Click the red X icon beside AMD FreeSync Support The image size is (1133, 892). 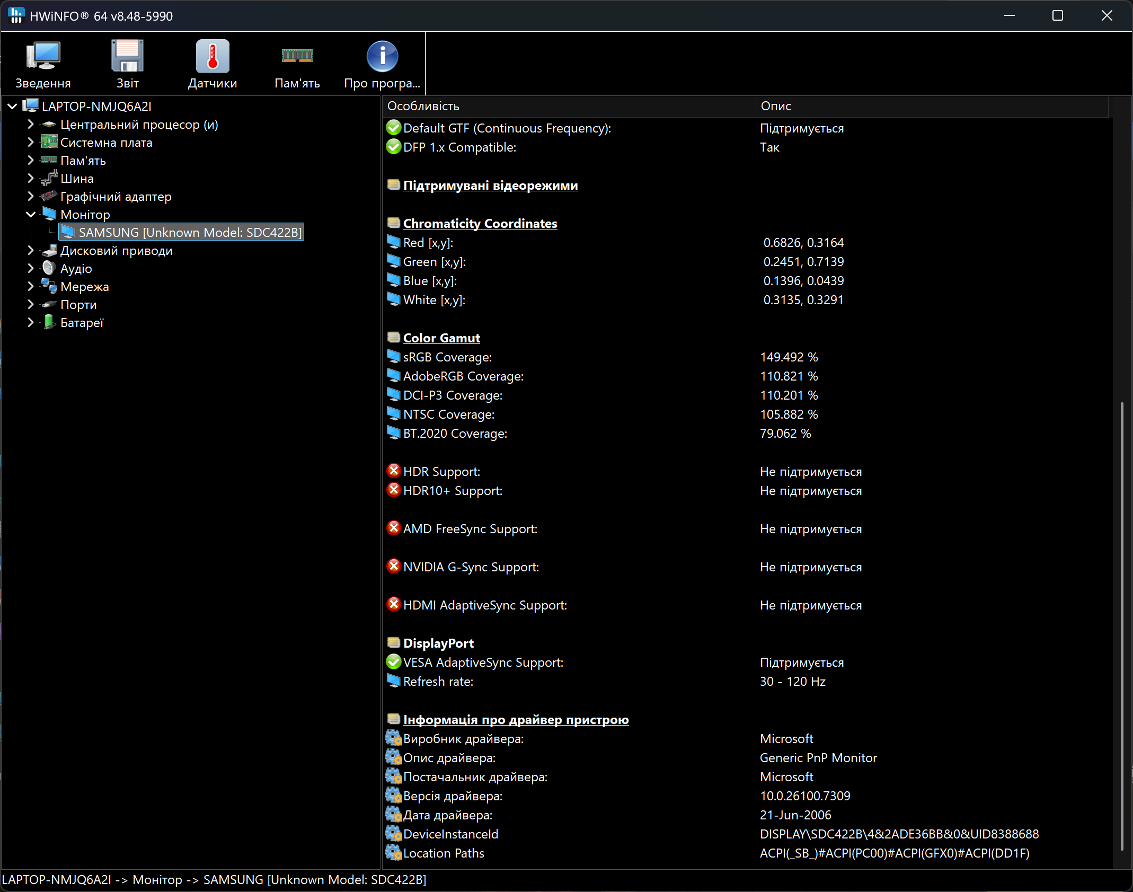394,528
